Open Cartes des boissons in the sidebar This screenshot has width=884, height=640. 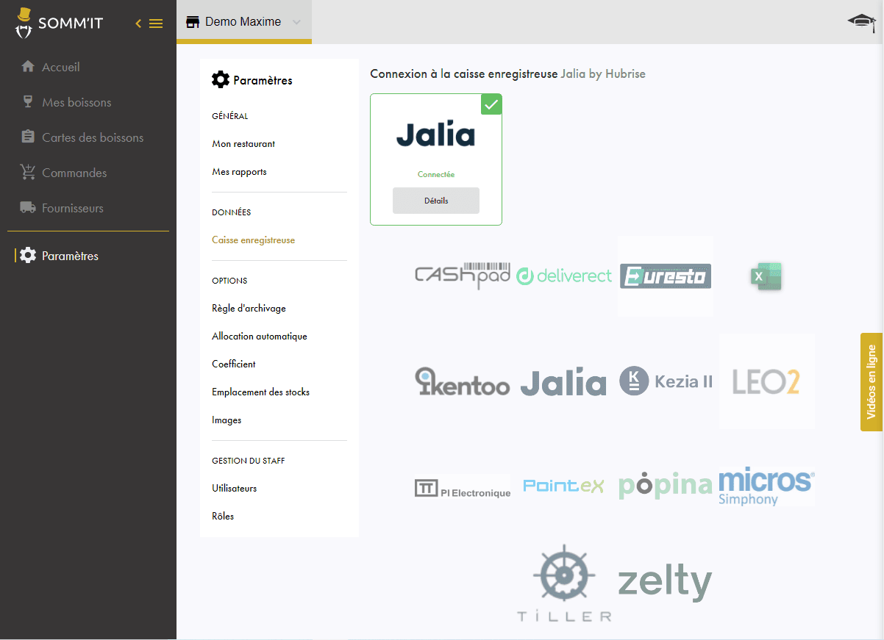(93, 137)
